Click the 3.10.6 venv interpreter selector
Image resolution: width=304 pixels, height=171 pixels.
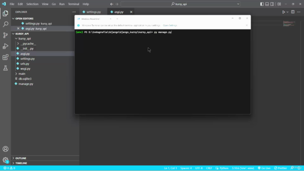click(x=243, y=168)
